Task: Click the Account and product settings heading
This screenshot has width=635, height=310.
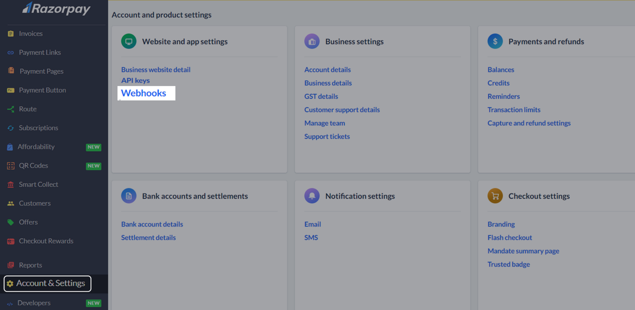Action: point(162,15)
